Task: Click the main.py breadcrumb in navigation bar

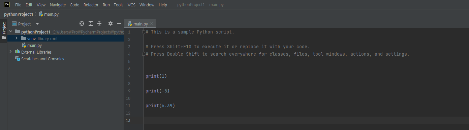Action: [49, 14]
